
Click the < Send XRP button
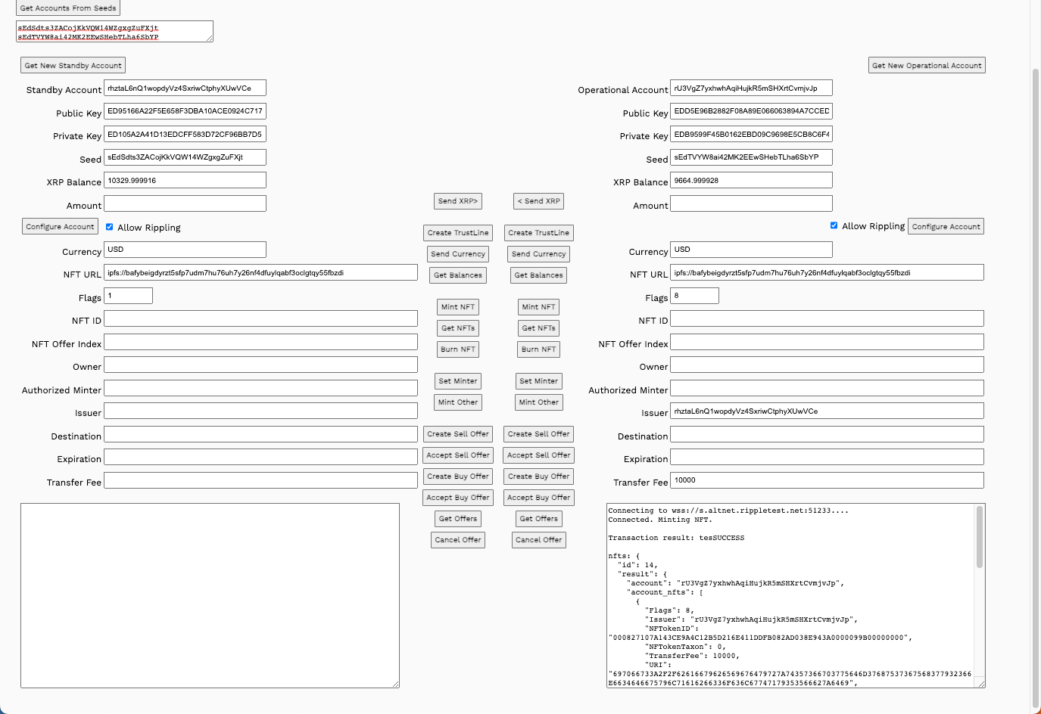538,201
